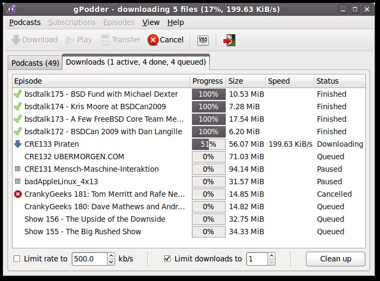Click Paused status of badAppleLinux_4x13
Viewport: 380px width, 281px height.
point(329,182)
